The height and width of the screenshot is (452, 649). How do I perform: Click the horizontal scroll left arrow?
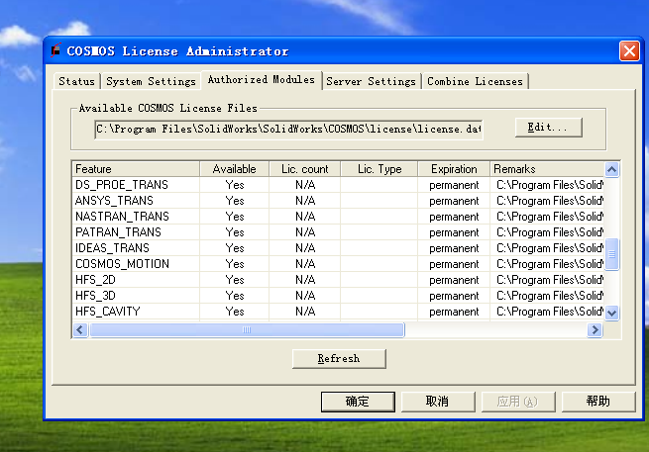(80, 329)
